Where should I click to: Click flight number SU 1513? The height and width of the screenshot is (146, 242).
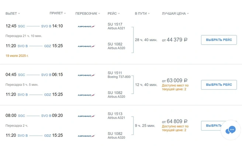click(115, 114)
